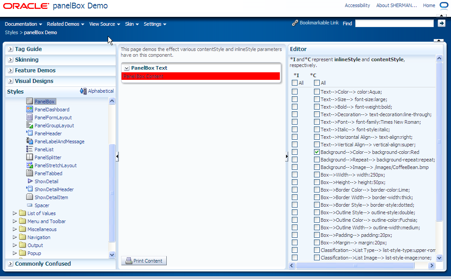Click the Print Content button
Image resolution: width=451 pixels, height=279 pixels.
tap(144, 260)
